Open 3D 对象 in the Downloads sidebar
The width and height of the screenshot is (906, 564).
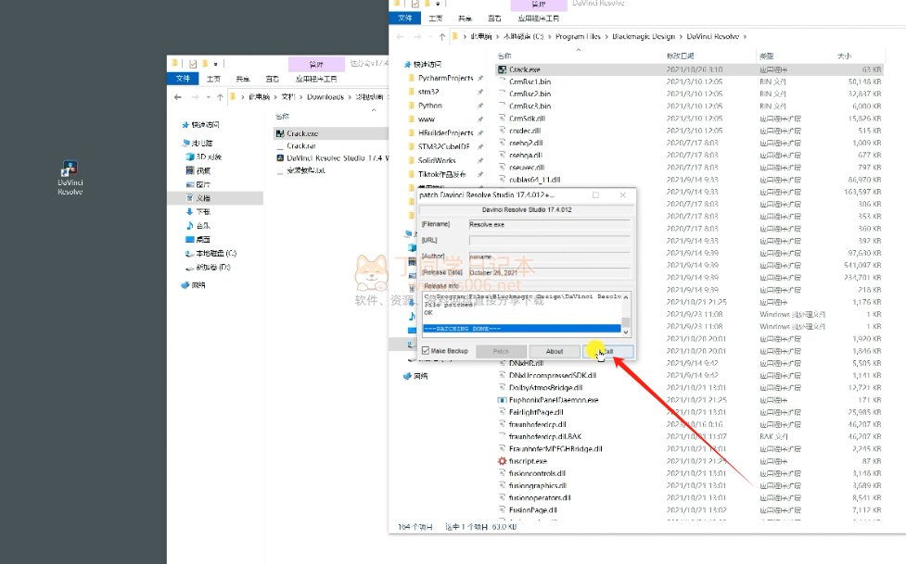209,157
